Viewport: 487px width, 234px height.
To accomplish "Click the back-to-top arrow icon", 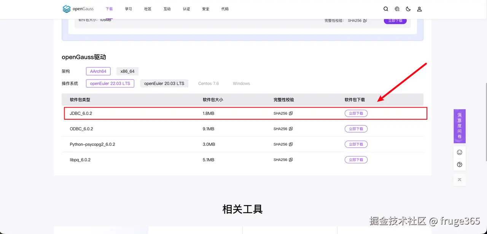I will [459, 180].
